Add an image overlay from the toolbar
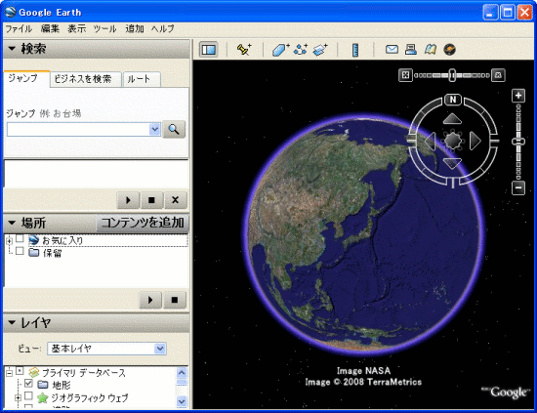 pyautogui.click(x=320, y=50)
